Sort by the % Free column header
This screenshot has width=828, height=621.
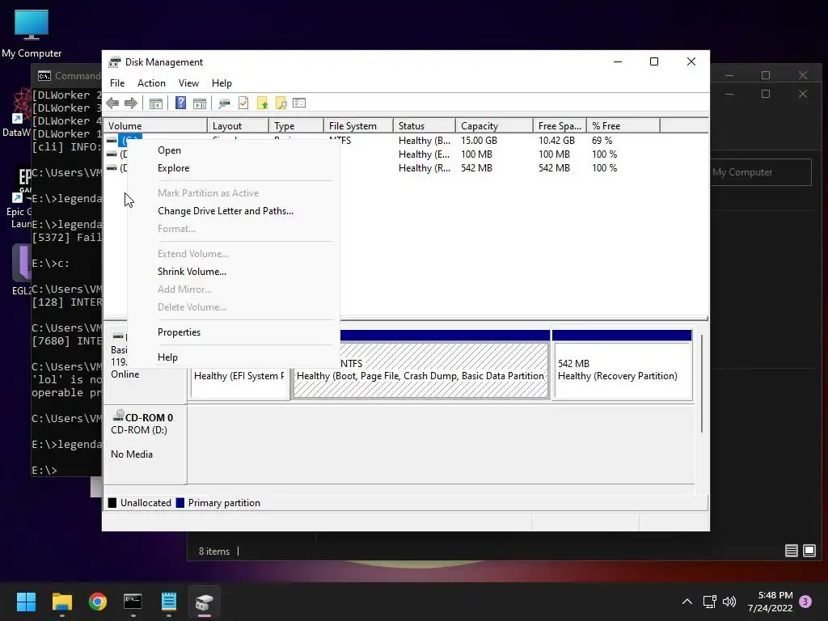(623, 125)
